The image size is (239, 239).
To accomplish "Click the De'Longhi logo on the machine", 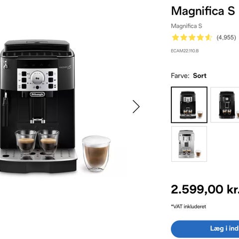I will (x=37, y=94).
